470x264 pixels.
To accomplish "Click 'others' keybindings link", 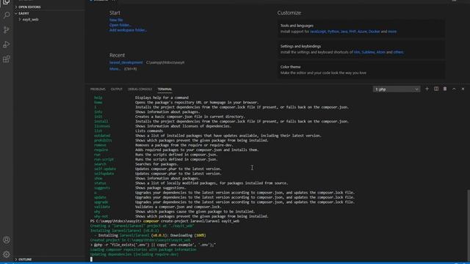I will coord(398,52).
